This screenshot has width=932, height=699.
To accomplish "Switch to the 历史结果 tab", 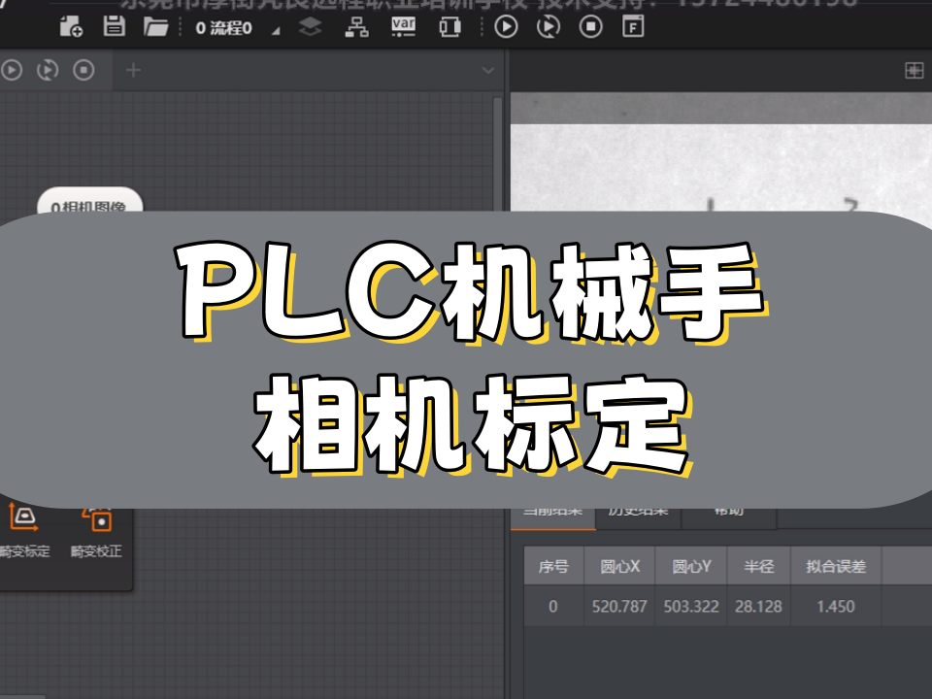I will pos(637,512).
